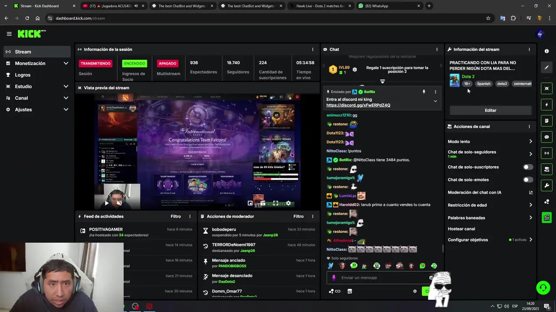Open Chat de solo-seguidores options
The image size is (556, 312).
(x=490, y=154)
